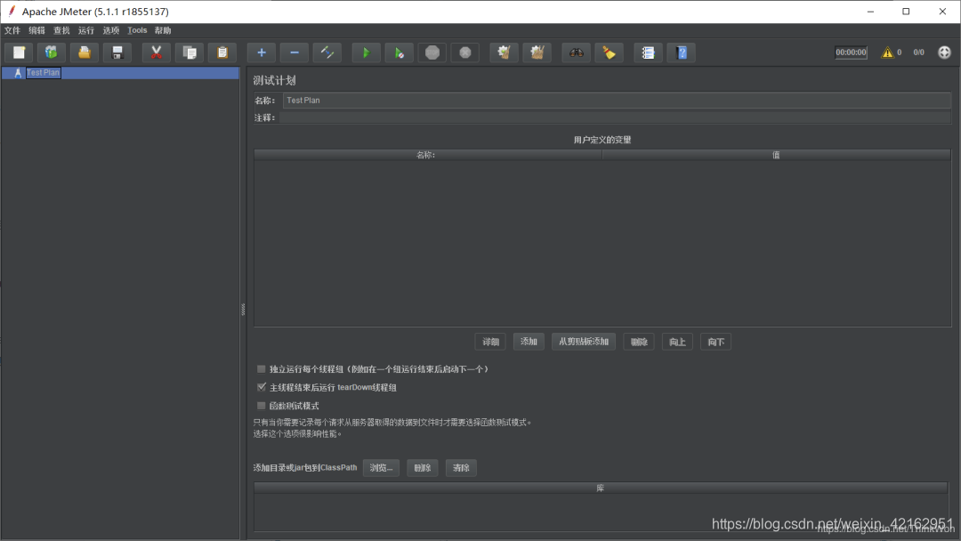Select Test Plan in the tree panel
The width and height of the screenshot is (961, 541).
(x=44, y=72)
